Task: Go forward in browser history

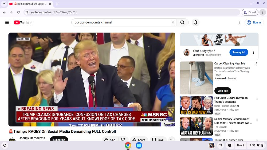Action: (x=11, y=12)
